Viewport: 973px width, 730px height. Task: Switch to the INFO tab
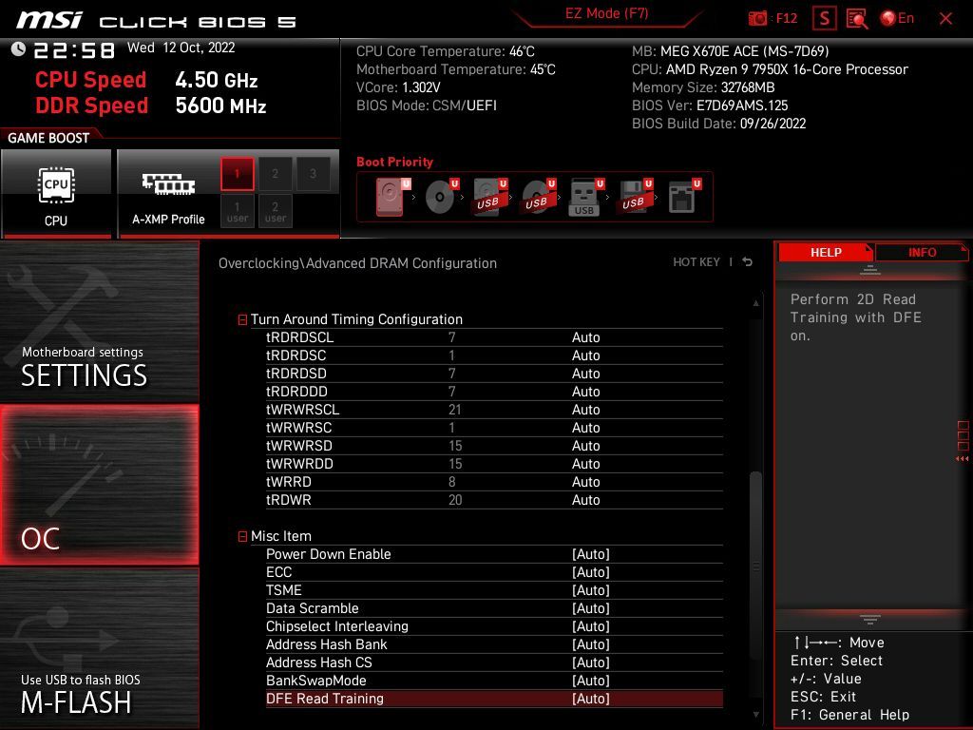[922, 253]
